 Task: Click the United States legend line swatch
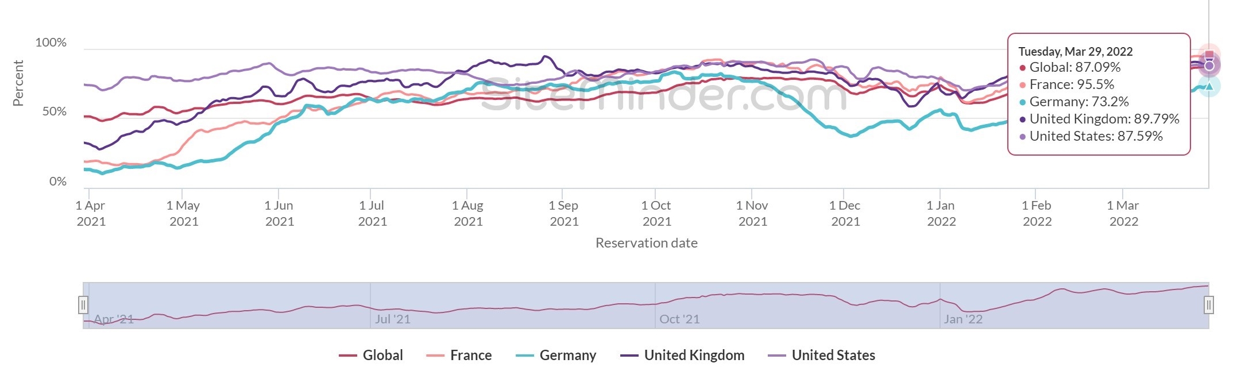pyautogui.click(x=776, y=356)
